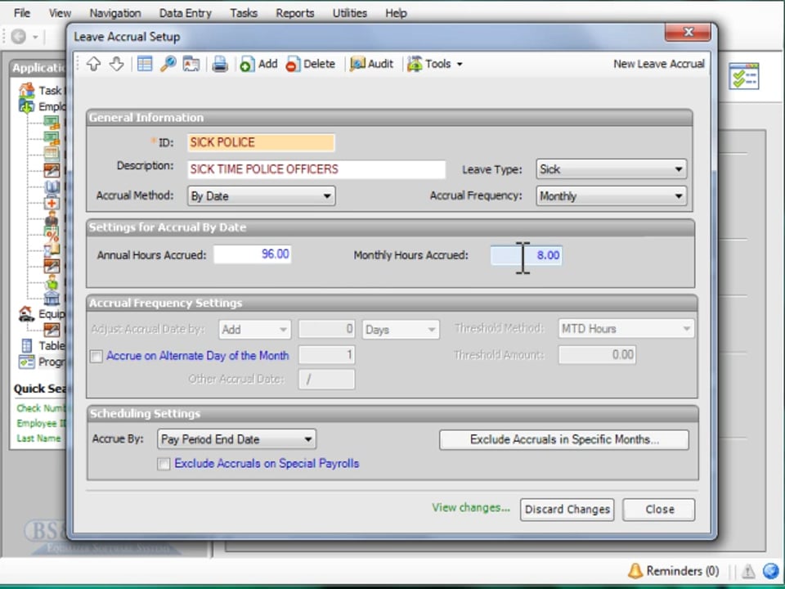Open the File menu
The image size is (785, 589).
tap(21, 13)
